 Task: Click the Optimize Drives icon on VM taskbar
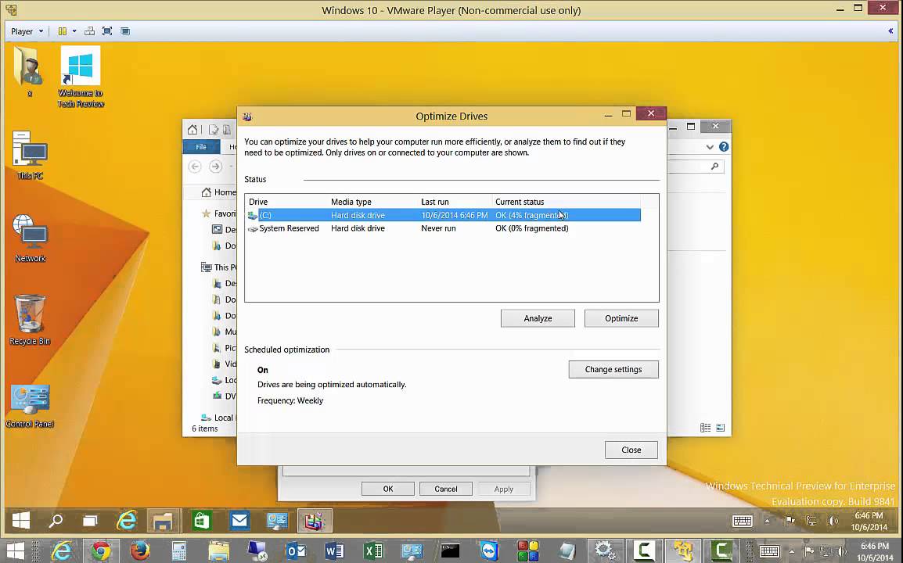[x=315, y=521]
